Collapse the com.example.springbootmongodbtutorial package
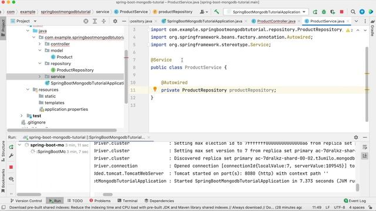The width and height of the screenshot is (376, 211). point(34,38)
